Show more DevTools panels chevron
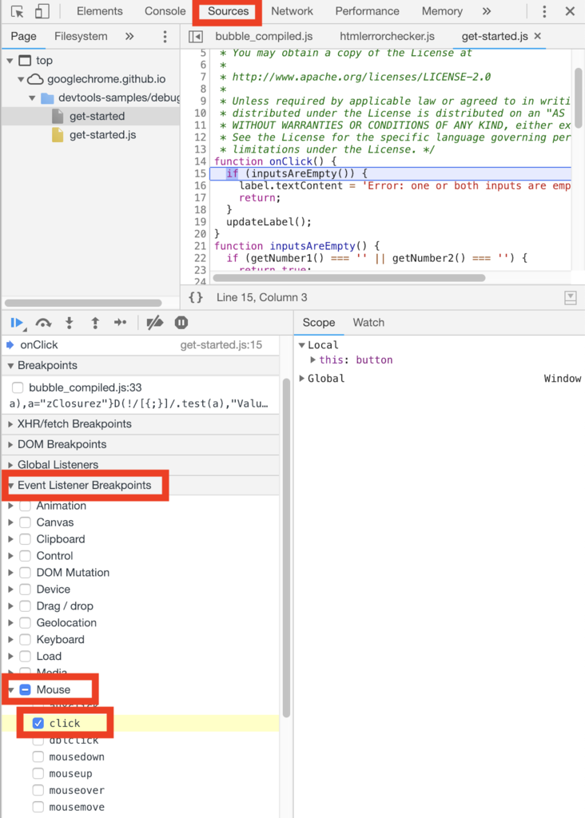This screenshot has height=818, width=585. 487,11
